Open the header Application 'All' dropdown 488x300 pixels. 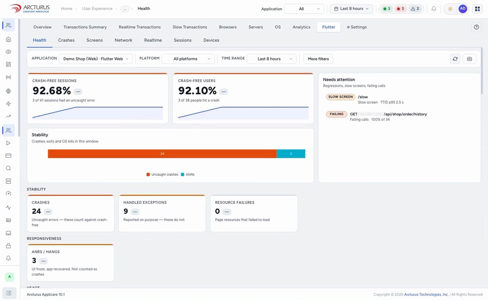point(304,9)
